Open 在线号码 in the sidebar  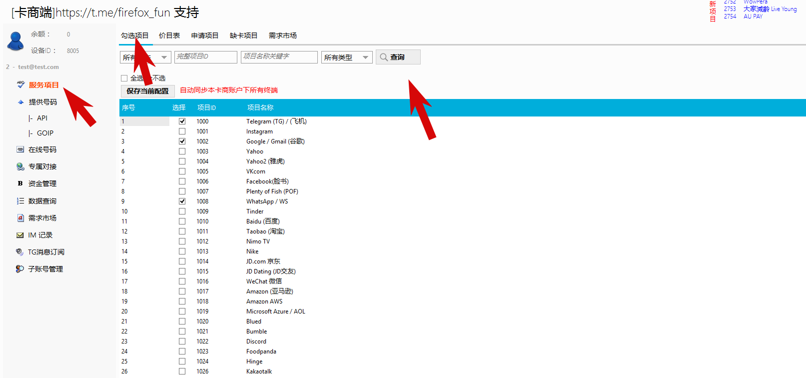[x=42, y=149]
